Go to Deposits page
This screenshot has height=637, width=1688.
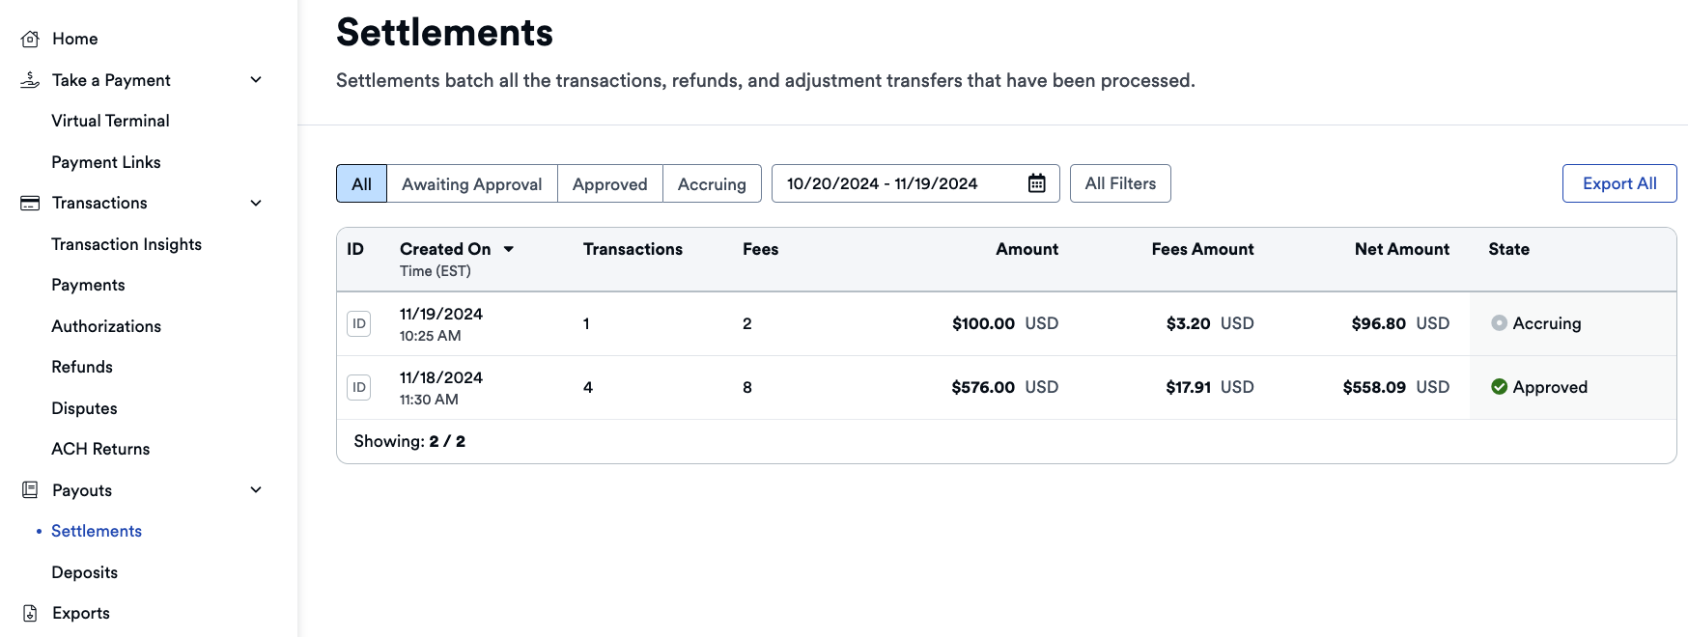coord(85,572)
